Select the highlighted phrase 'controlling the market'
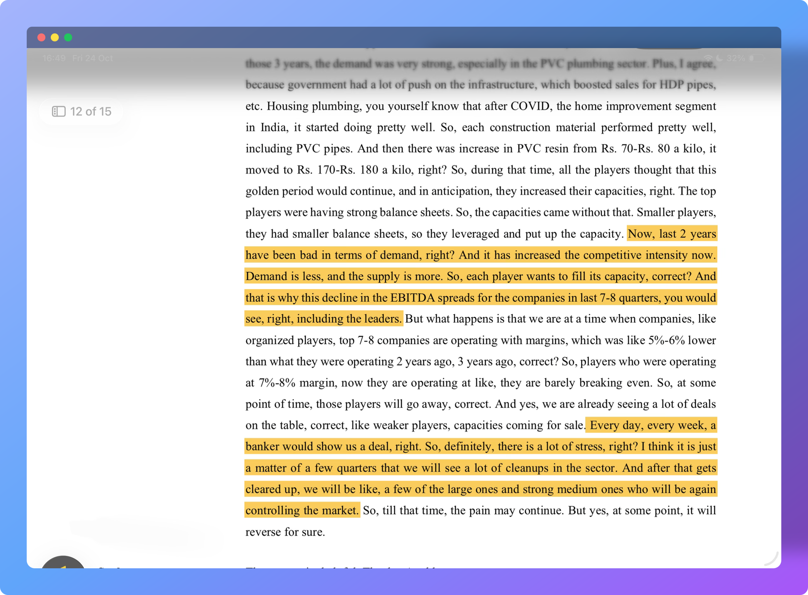Viewport: 808px width, 595px height. [302, 511]
